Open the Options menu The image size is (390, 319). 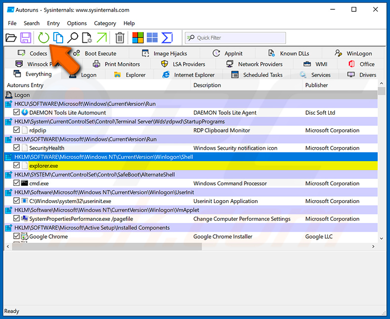[x=77, y=23]
